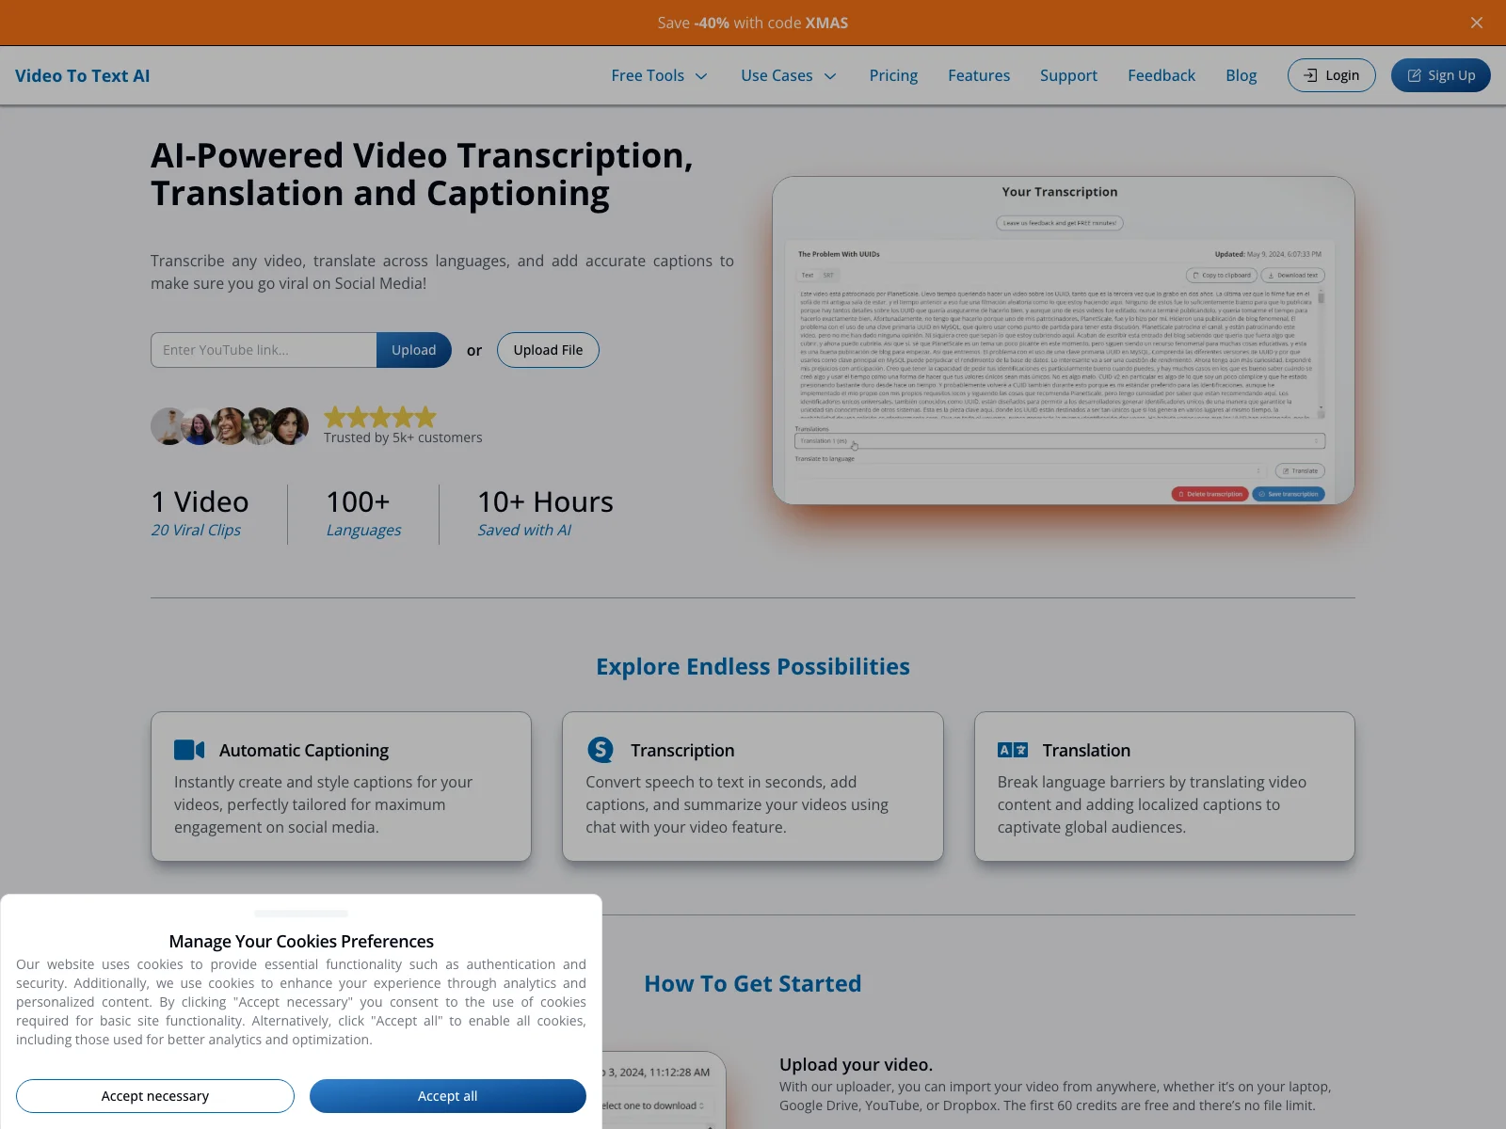Click the Video To Text AI logo
The width and height of the screenshot is (1506, 1129).
point(83,75)
